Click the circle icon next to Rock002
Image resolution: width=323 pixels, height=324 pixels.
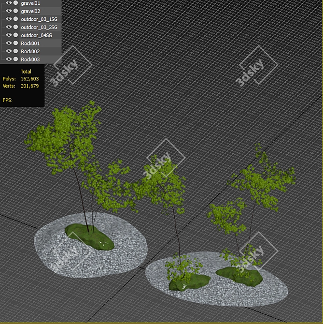coord(15,51)
